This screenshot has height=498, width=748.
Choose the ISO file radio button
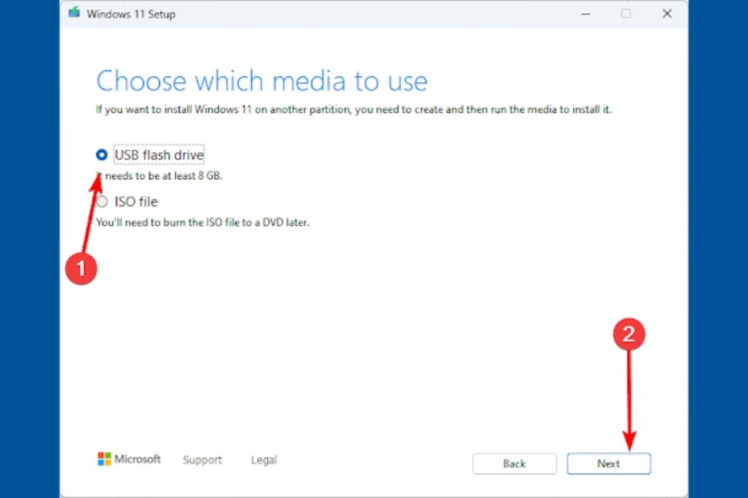point(102,202)
